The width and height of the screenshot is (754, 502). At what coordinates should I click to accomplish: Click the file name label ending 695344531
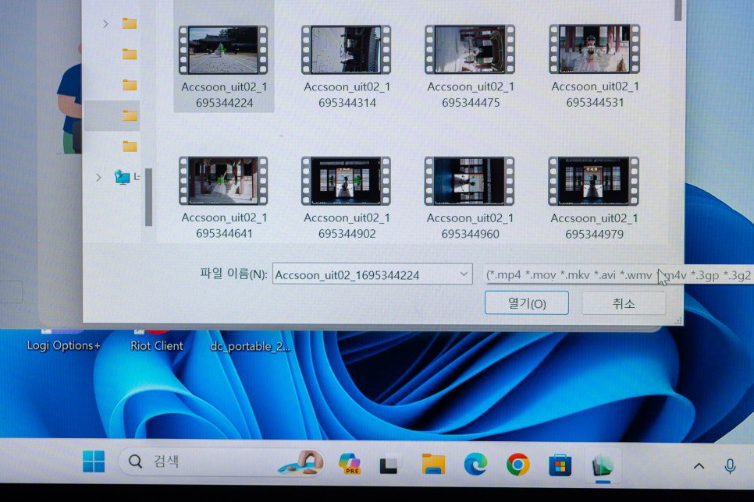coord(595,94)
